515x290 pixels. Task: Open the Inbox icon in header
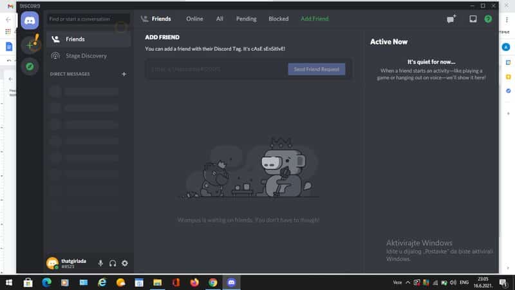473,19
